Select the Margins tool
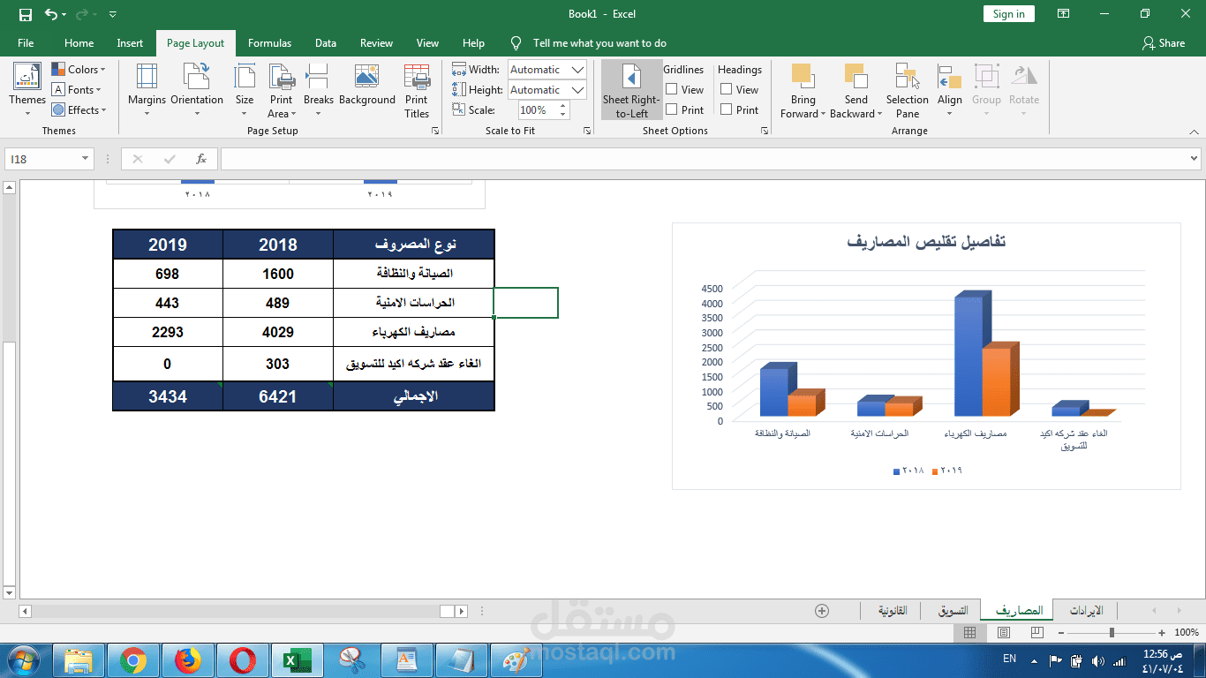 (147, 88)
